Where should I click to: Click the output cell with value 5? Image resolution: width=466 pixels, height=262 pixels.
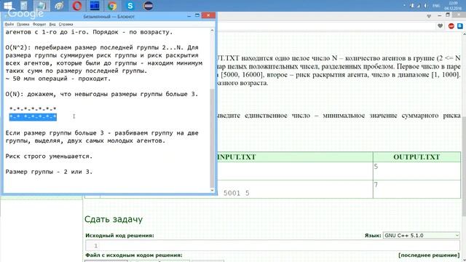click(x=416, y=171)
